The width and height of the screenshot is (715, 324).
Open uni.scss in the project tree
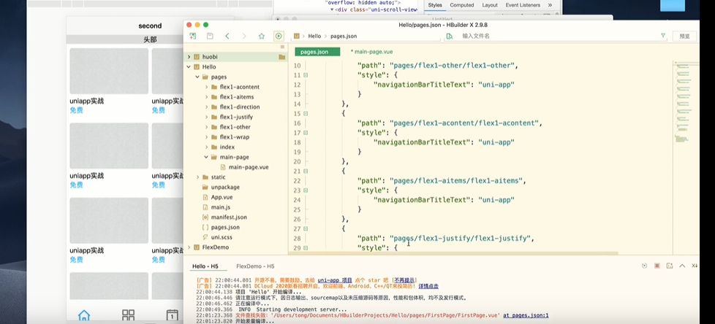click(x=222, y=237)
